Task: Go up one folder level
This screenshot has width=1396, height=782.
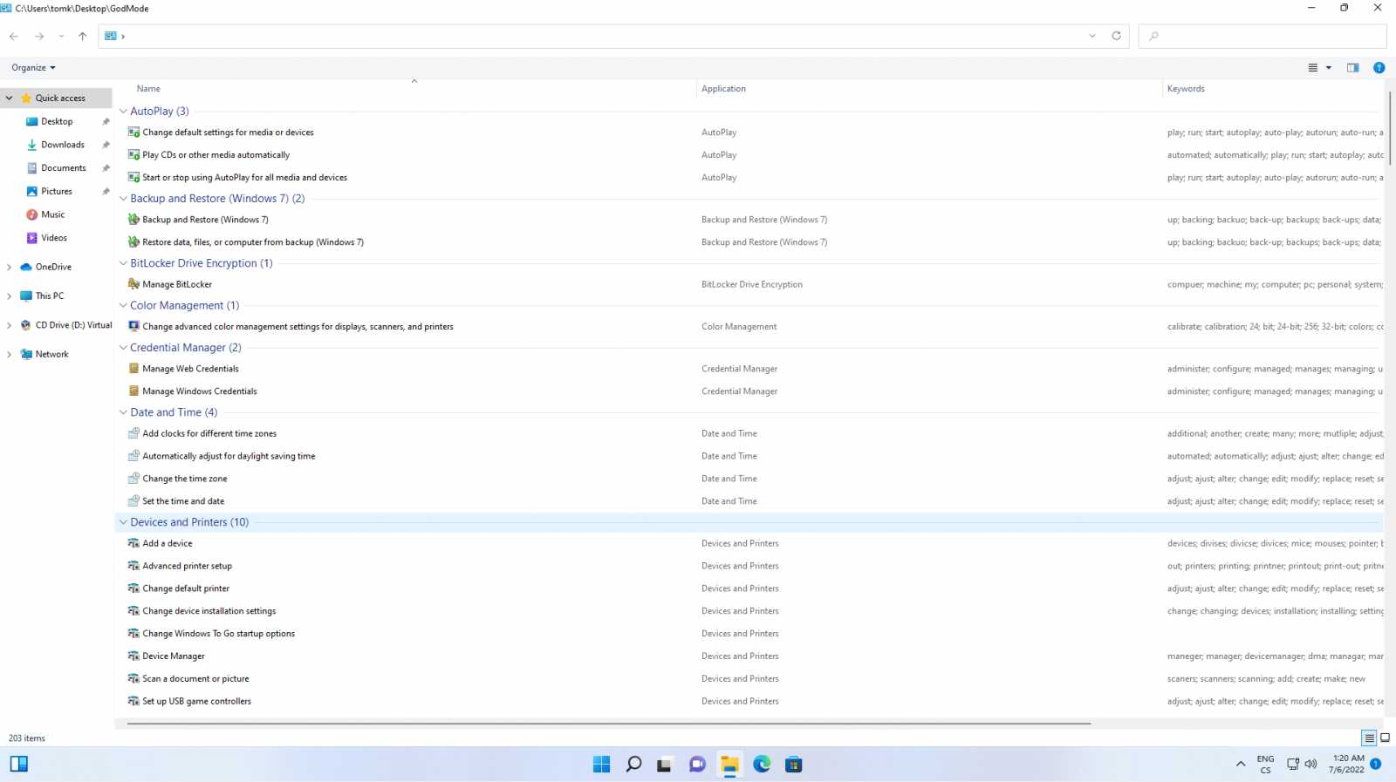Action: [x=83, y=36]
